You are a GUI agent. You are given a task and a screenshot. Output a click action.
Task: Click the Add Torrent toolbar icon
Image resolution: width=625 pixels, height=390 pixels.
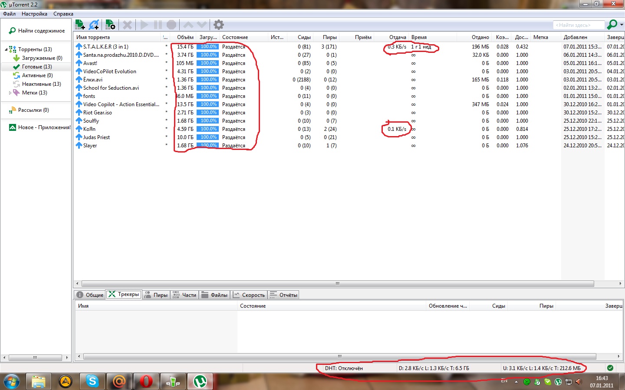[80, 25]
